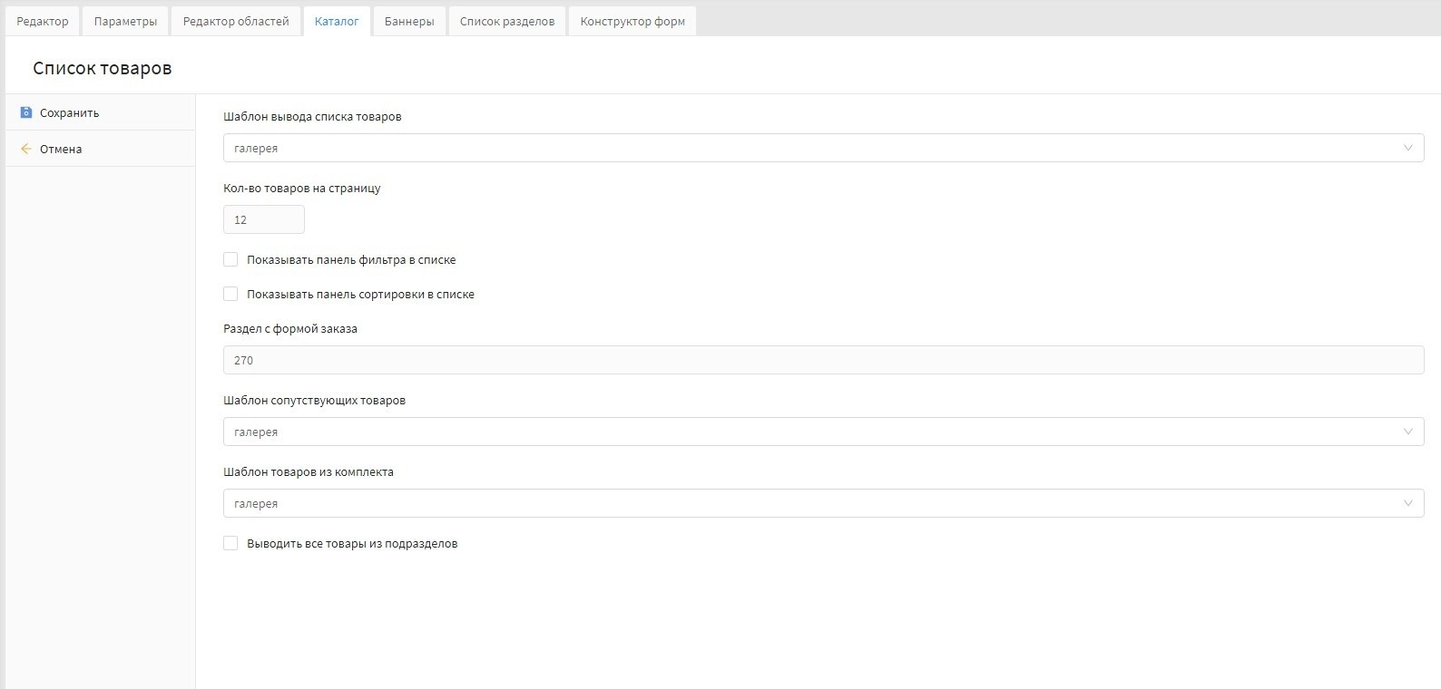The height and width of the screenshot is (689, 1441).
Task: Open the bundle products template dropdown
Action: click(823, 503)
